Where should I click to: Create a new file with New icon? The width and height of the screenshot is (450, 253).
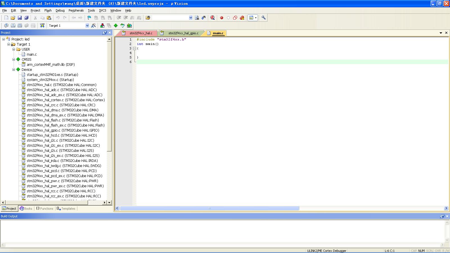6,18
